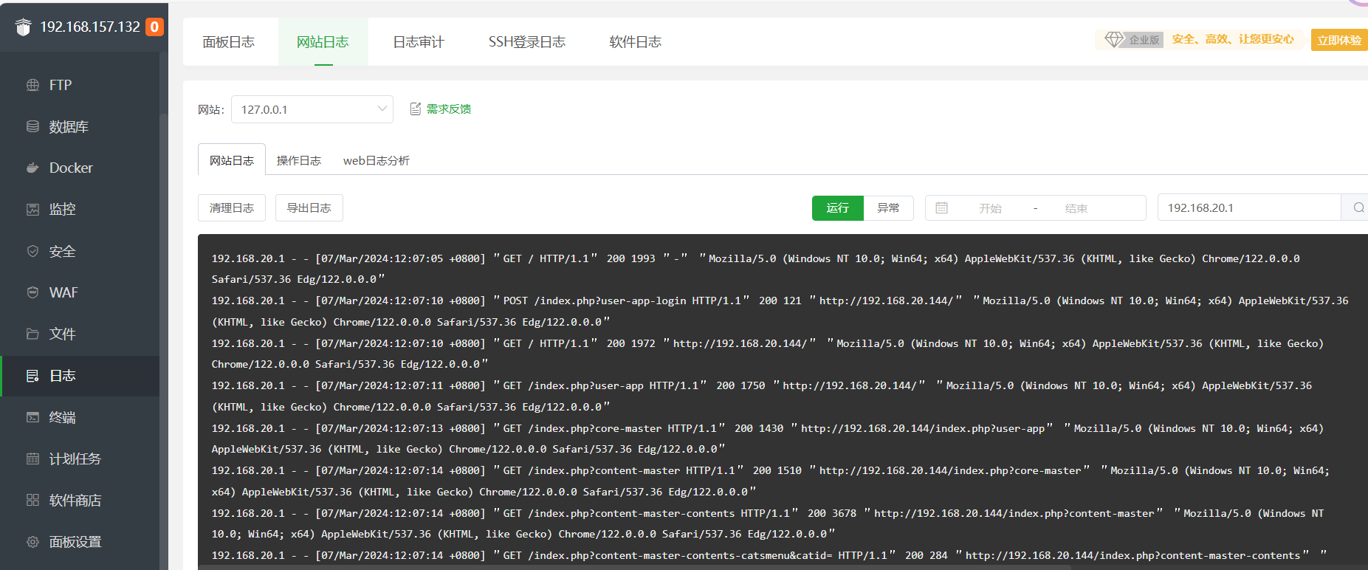This screenshot has height=570, width=1368.
Task: Open the web日志分析 sub-tab
Action: tap(377, 160)
